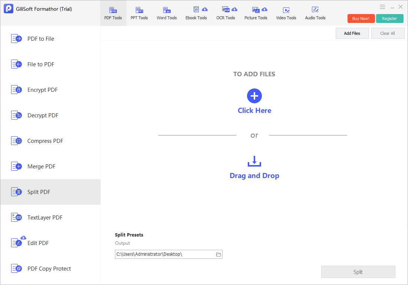Switch to the Picture Tools tab
Viewport: 408px width, 285px height.
[256, 13]
